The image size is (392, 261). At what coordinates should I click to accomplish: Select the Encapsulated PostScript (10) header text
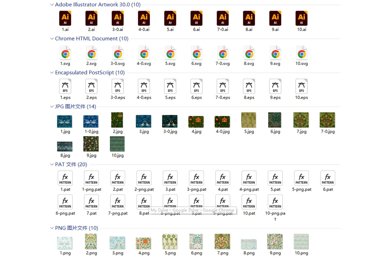[x=90, y=72]
